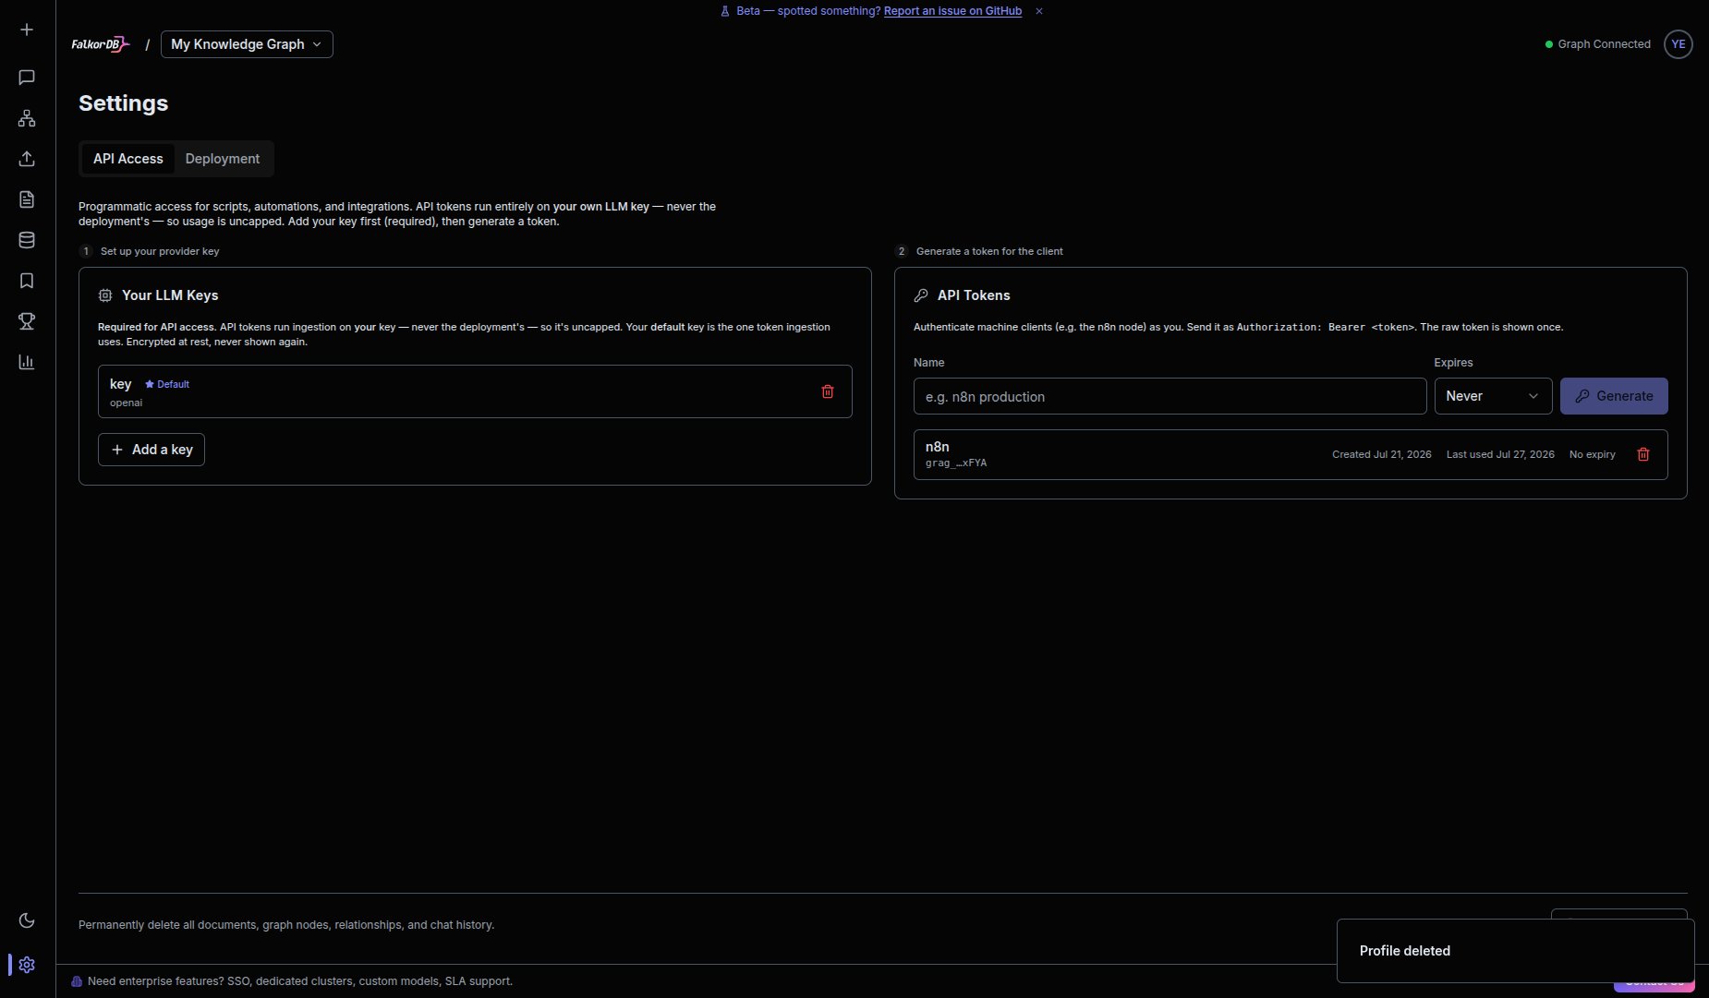Delete the openai LLM key
The width and height of the screenshot is (1709, 998).
[x=828, y=391]
